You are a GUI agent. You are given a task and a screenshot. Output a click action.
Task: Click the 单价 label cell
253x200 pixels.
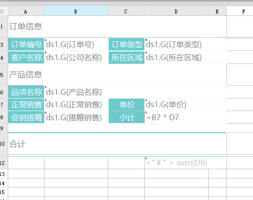pos(126,105)
